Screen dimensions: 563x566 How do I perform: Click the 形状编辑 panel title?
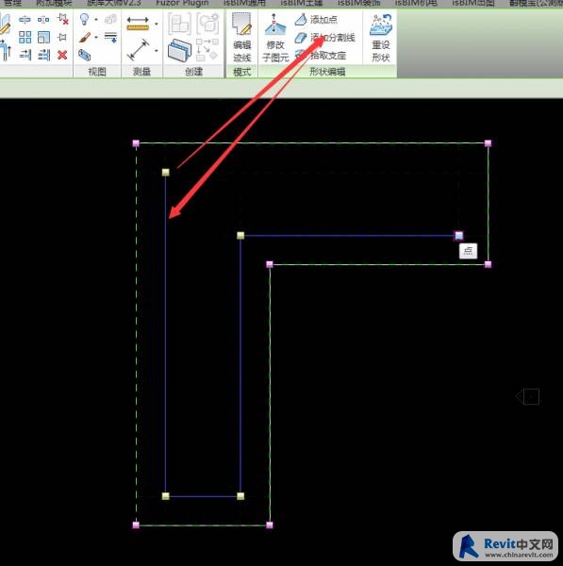(x=327, y=72)
